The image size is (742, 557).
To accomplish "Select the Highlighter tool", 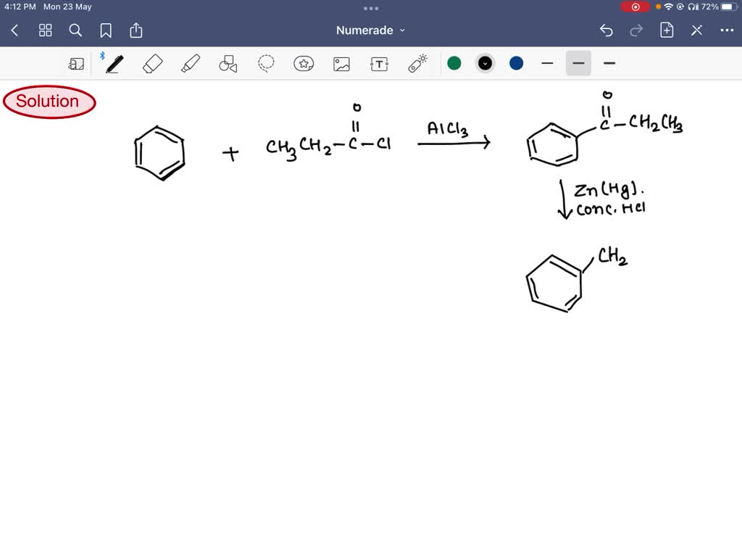I will [x=189, y=63].
